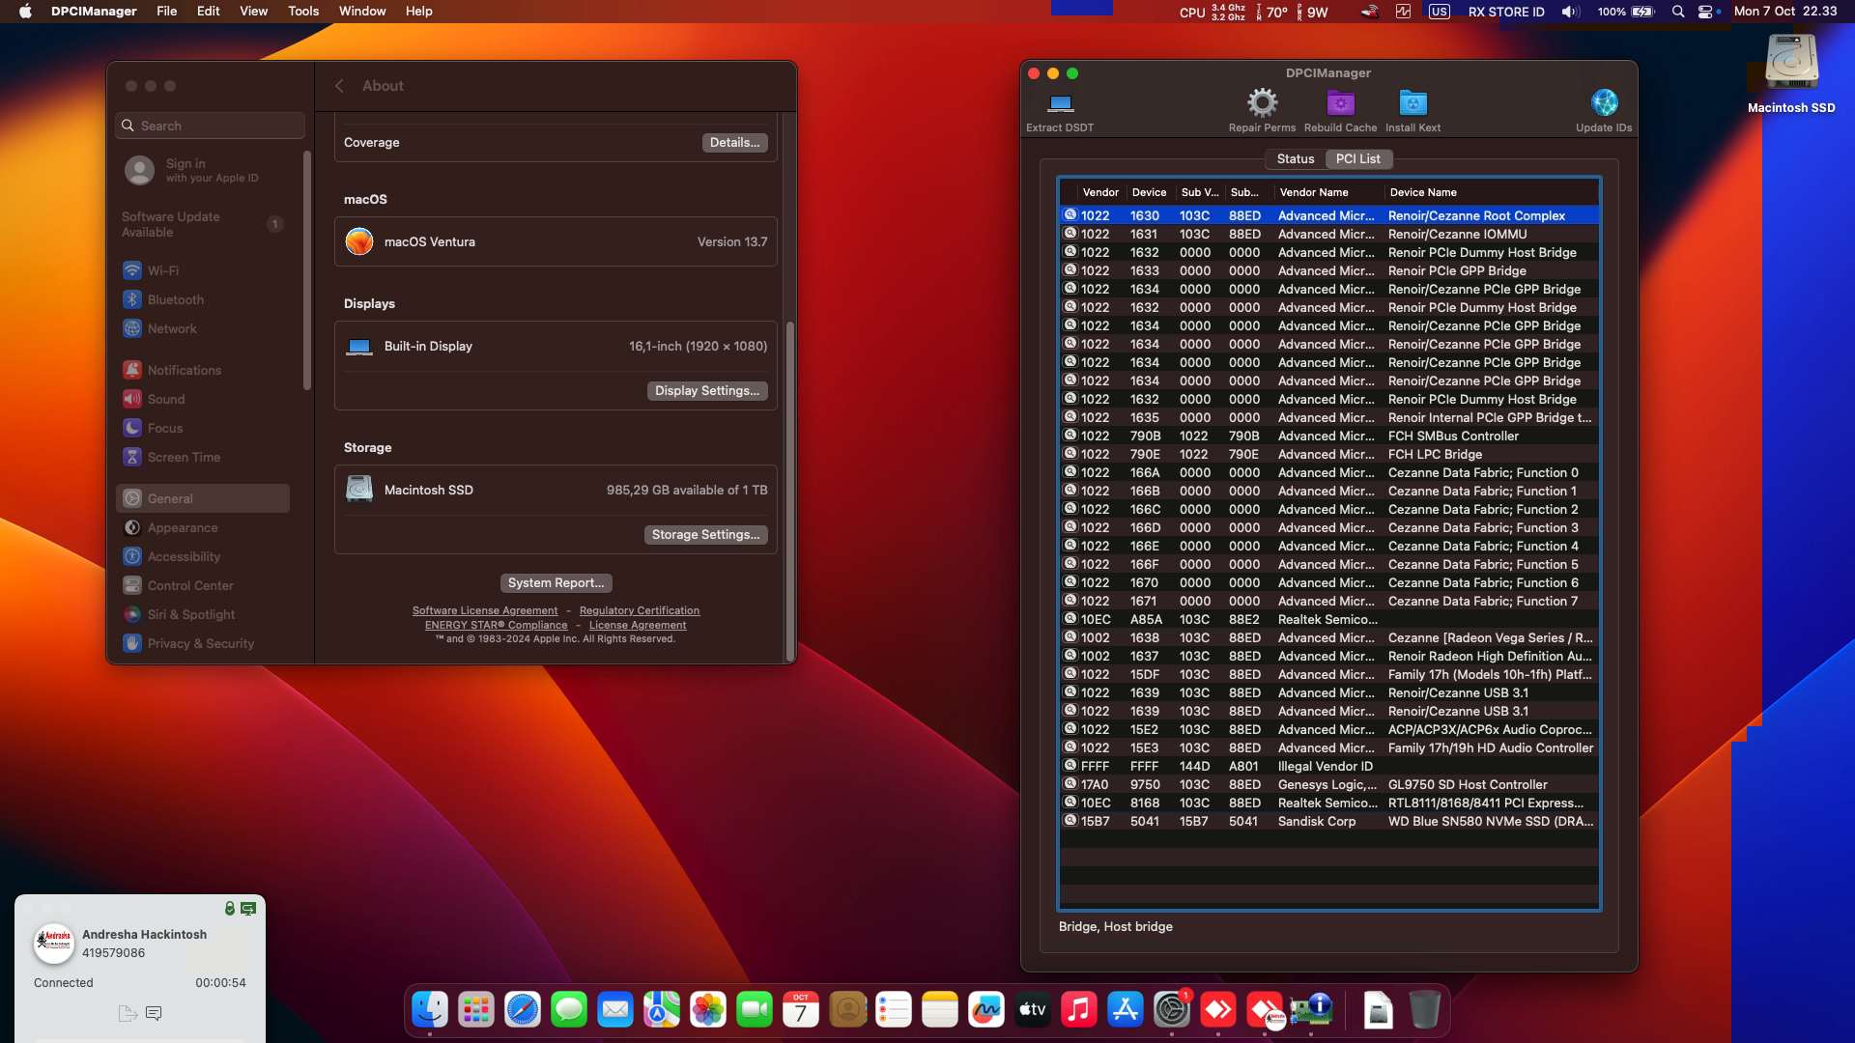Select Appearance in Settings sidebar
This screenshot has width=1855, height=1043.
pos(203,527)
